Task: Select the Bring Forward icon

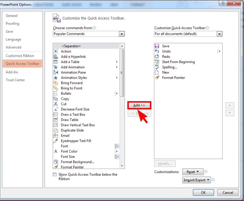Action: (x=56, y=83)
